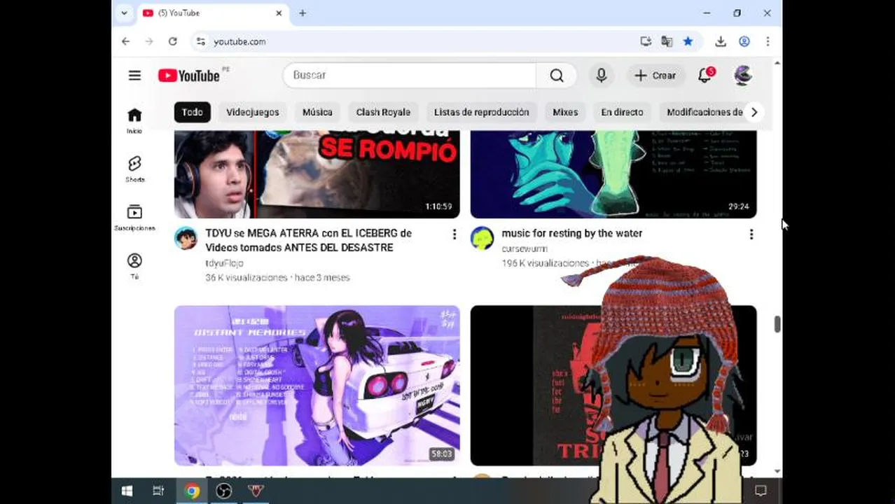Select the Mixes filter chip
Screen dimensions: 895x504
tap(565, 112)
